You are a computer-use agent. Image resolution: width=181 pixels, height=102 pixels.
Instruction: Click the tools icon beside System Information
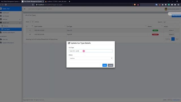[1, 43]
